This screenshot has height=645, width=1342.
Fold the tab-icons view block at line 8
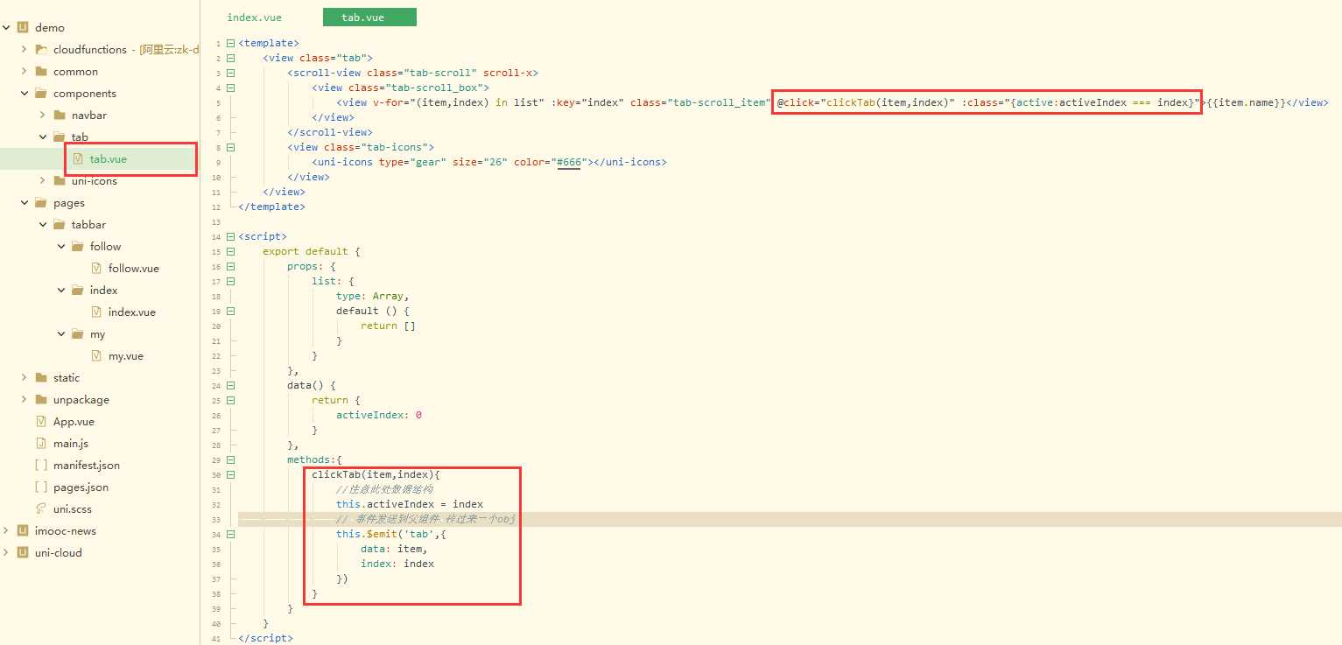pos(230,147)
